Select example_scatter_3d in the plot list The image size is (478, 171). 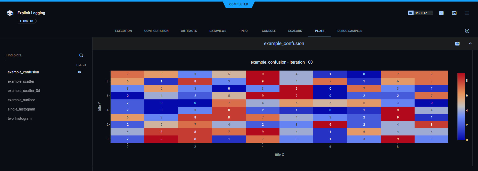(x=24, y=91)
